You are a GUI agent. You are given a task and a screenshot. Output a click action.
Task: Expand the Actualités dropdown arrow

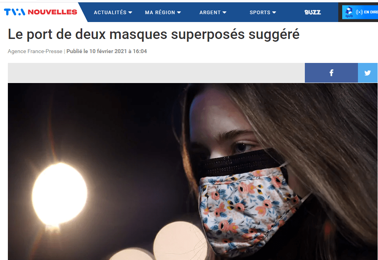(x=130, y=13)
